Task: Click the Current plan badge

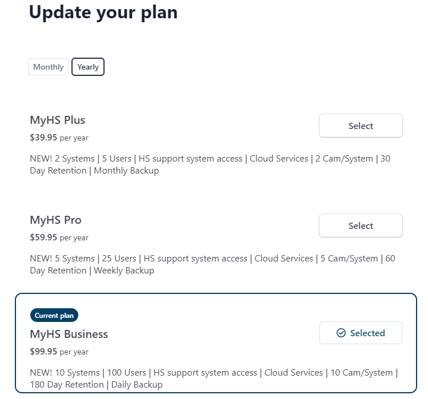Action: (54, 315)
